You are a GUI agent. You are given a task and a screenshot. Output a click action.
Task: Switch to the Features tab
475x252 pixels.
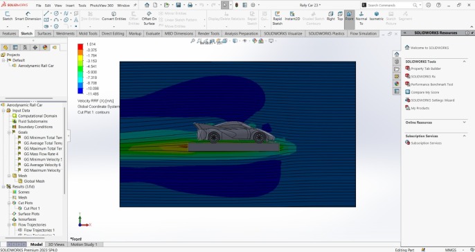coord(9,34)
